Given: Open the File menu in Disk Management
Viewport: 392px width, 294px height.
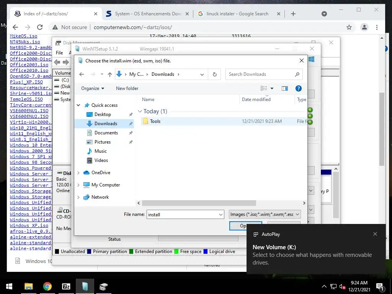Looking at the screenshot, I should (x=59, y=53).
